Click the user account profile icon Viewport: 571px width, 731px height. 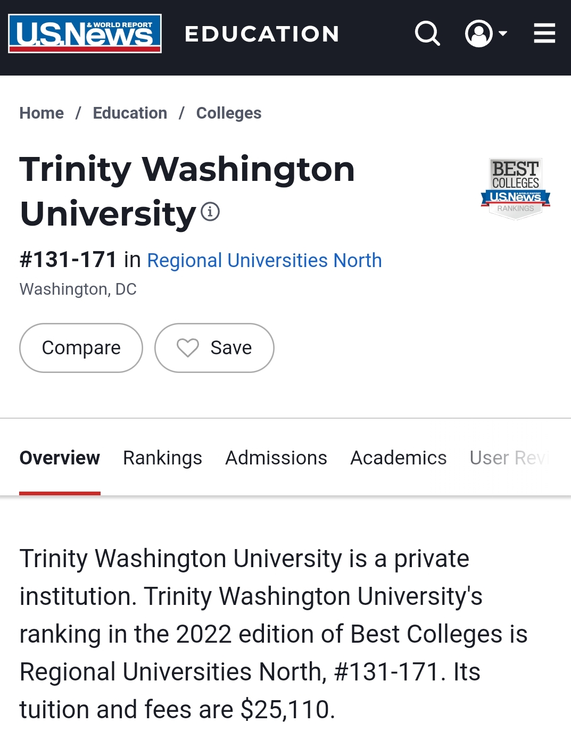[x=478, y=34]
